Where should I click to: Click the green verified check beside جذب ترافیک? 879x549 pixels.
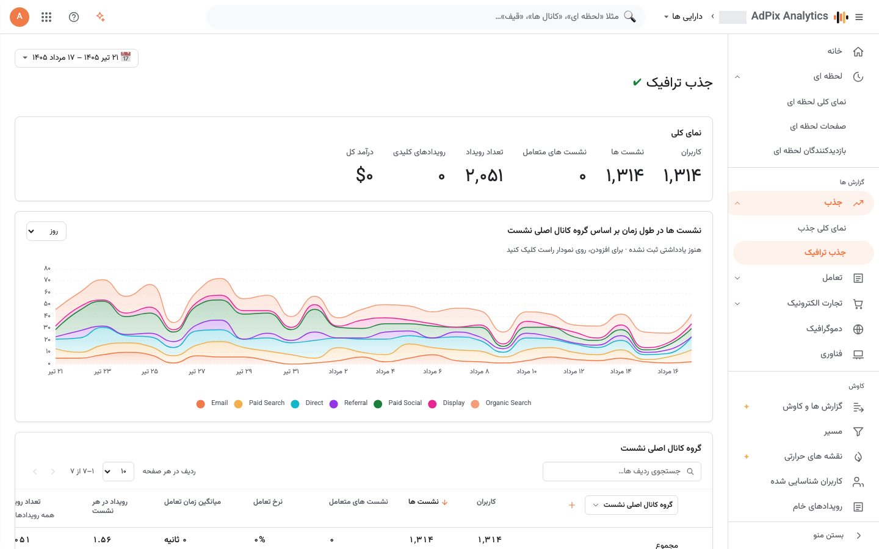637,82
